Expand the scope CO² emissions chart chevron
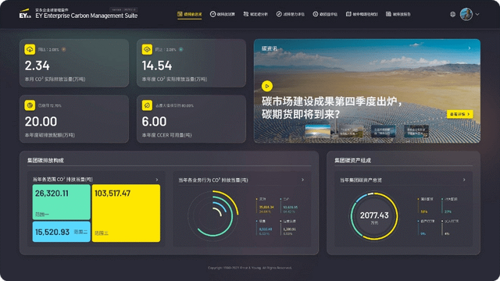This screenshot has height=281, width=500. [157, 180]
